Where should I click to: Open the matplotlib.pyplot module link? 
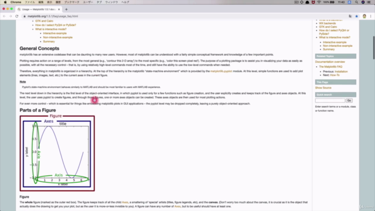221,71
